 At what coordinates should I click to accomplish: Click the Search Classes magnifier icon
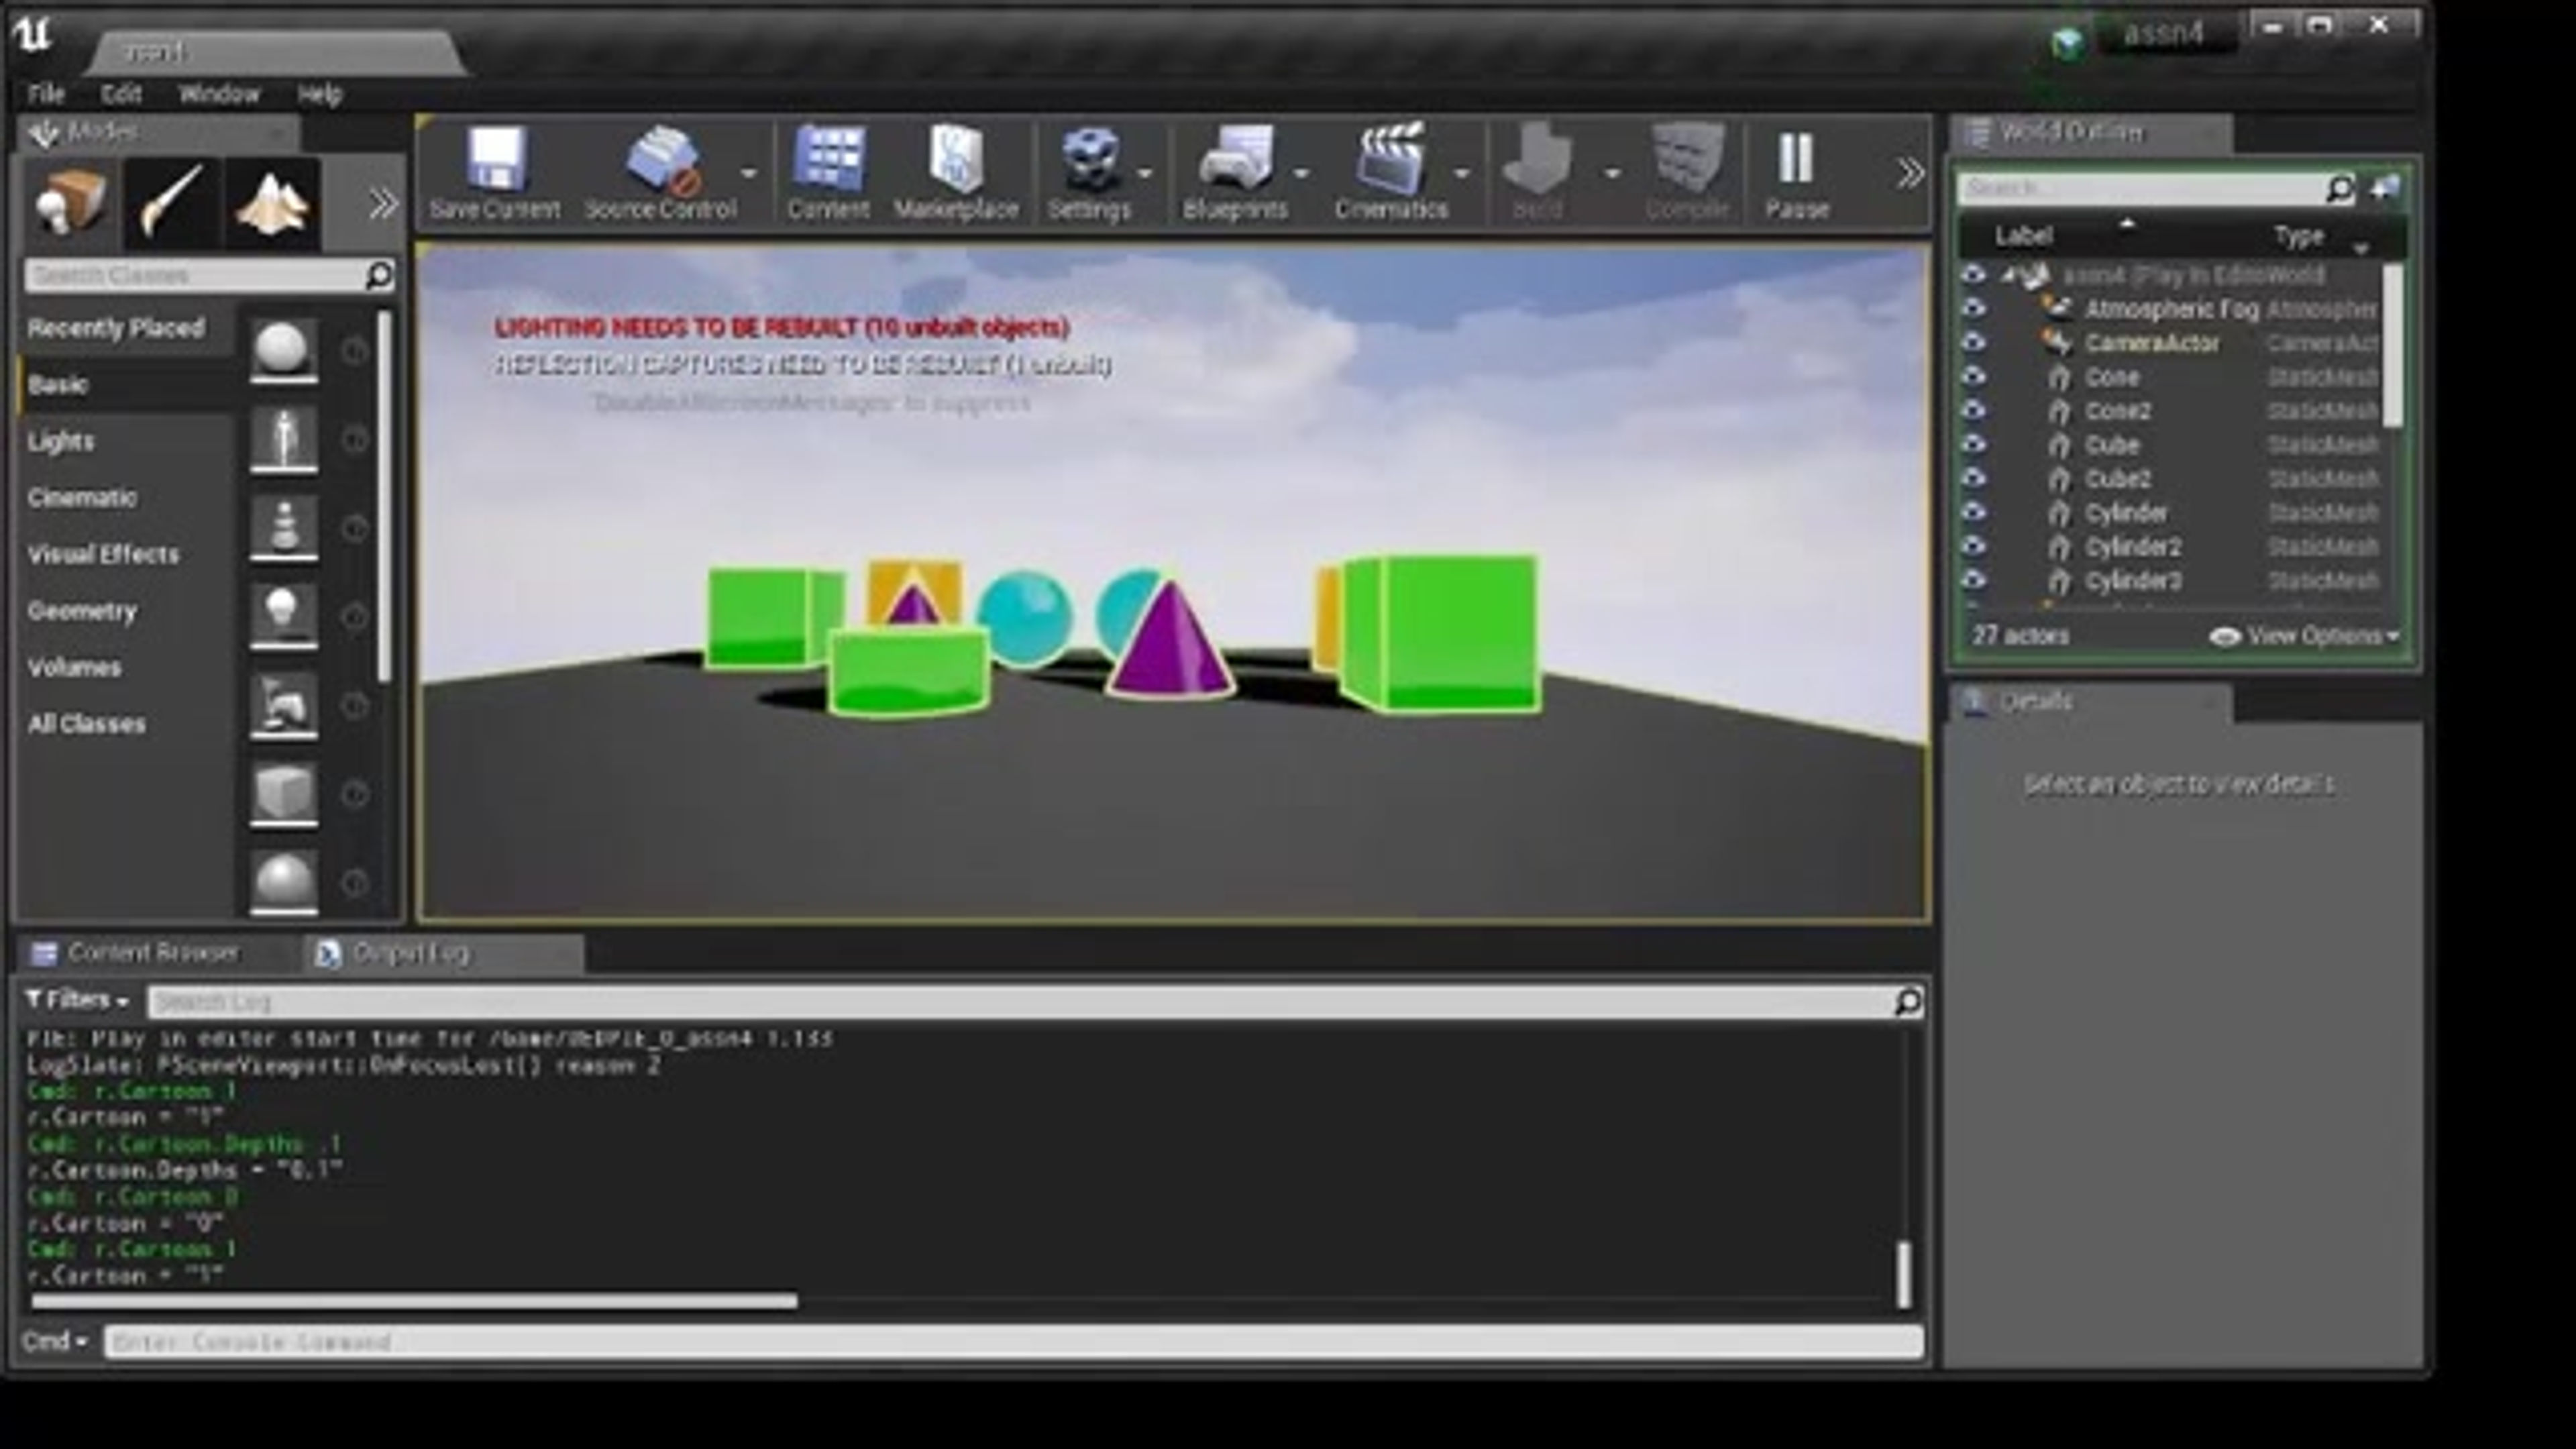point(379,275)
